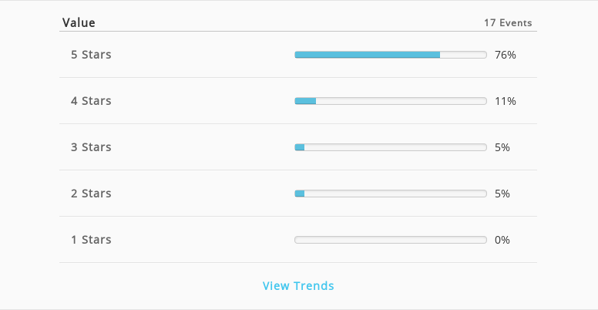598x310 pixels.
Task: Click the 17 Events count label
Action: 508,23
